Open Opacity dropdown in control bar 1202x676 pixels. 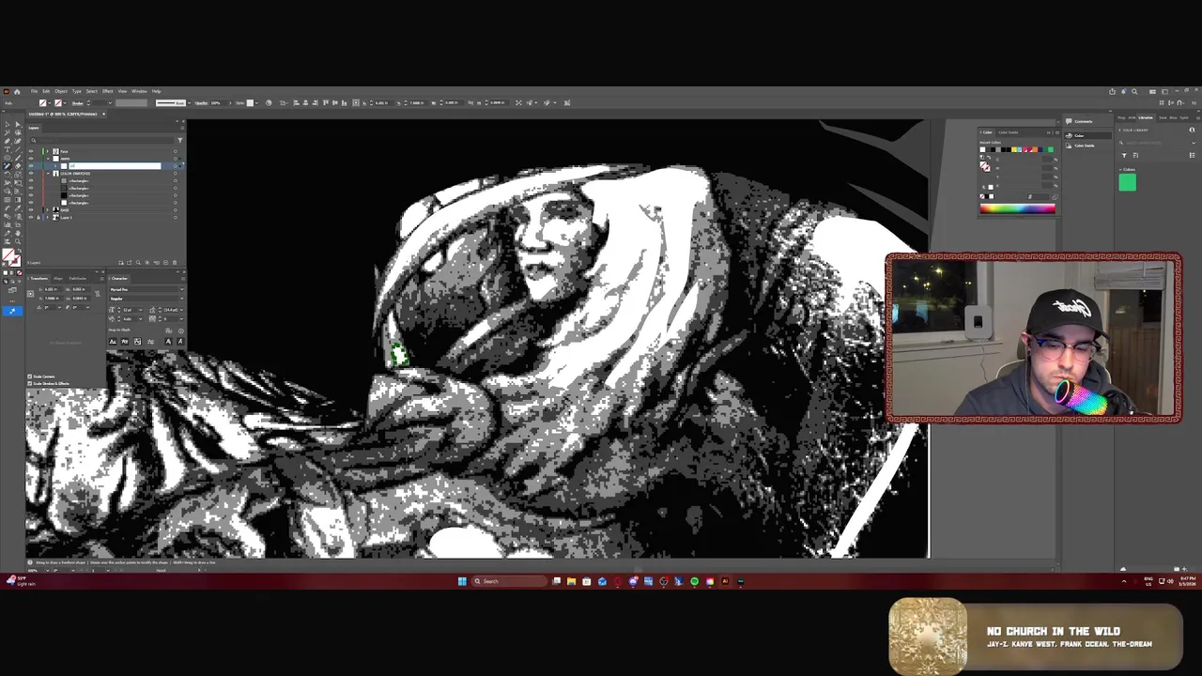click(231, 102)
